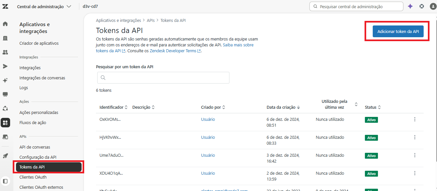Focus the Pesquisar central de administração field
Image resolution: width=437 pixels, height=191 pixels.
tap(356, 6)
